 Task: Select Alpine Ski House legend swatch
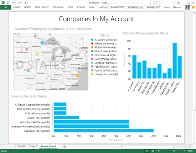coord(92,47)
